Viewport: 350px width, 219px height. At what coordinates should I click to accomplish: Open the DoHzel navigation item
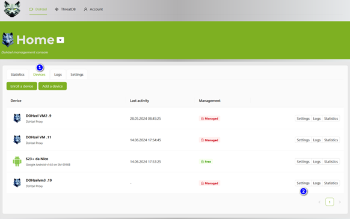[38, 9]
